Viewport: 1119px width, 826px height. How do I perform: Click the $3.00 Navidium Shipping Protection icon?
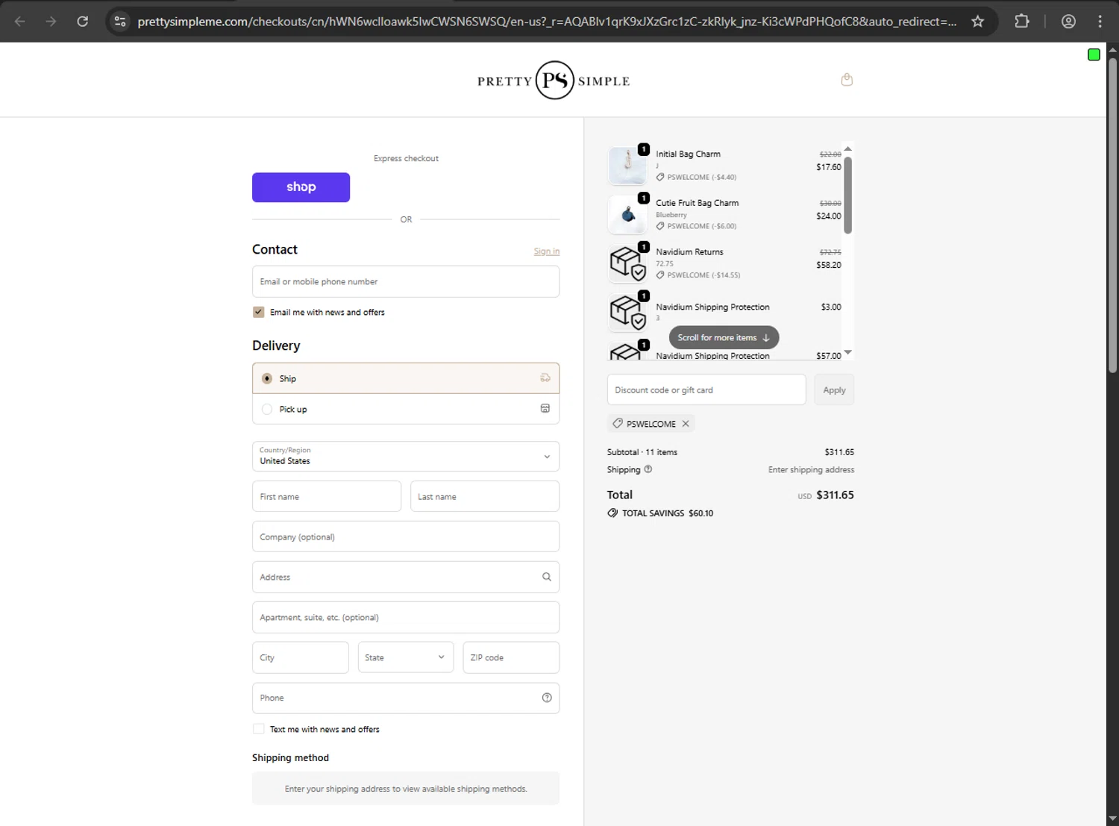tap(627, 312)
